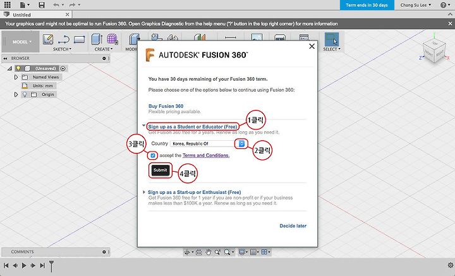This screenshot has width=455, height=276.
Task: Click the Buy Fusion 360 link
Action: pos(166,106)
